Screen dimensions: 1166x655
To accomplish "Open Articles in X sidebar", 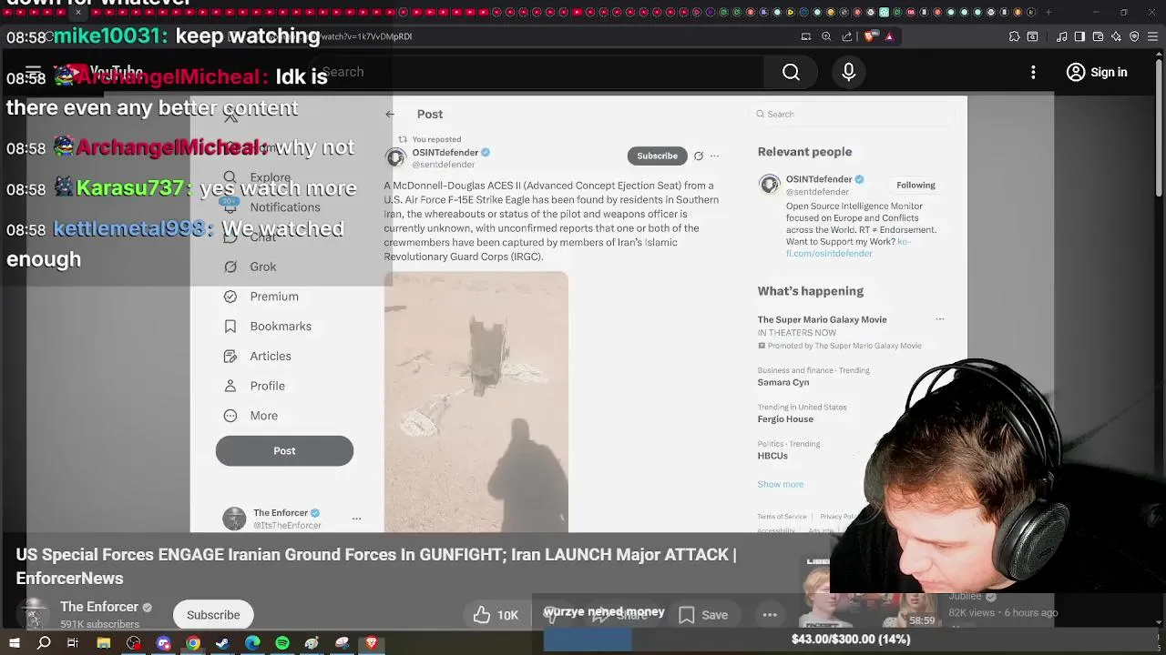I will click(x=258, y=357).
